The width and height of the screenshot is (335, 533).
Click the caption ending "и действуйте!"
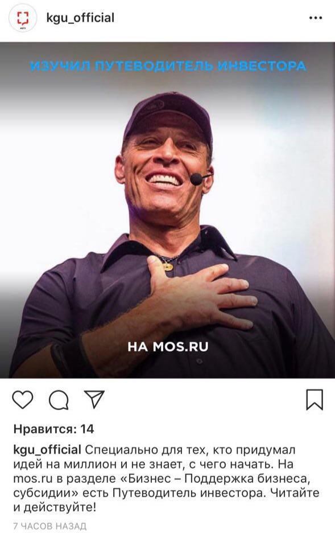(x=55, y=508)
